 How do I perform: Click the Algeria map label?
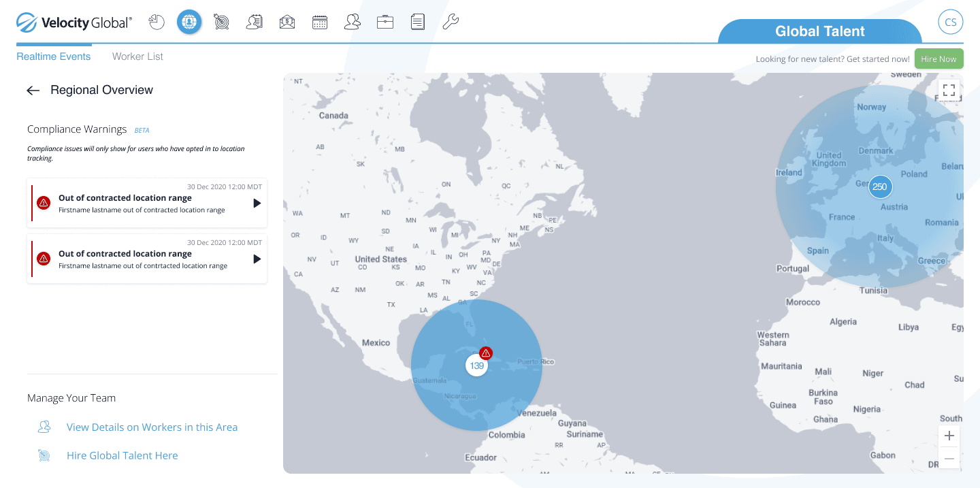(843, 322)
